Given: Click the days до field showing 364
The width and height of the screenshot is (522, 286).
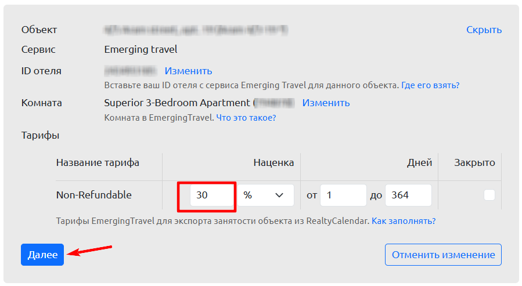Looking at the screenshot, I should pos(408,196).
